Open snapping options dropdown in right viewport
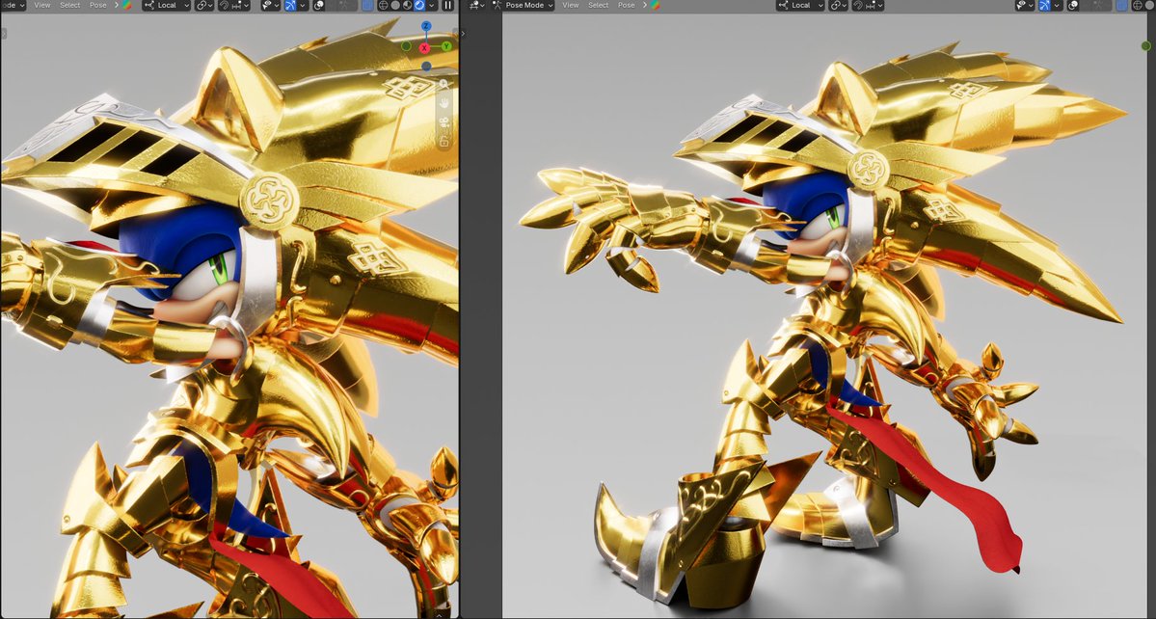Screen dimensions: 1156x619 pos(874,5)
